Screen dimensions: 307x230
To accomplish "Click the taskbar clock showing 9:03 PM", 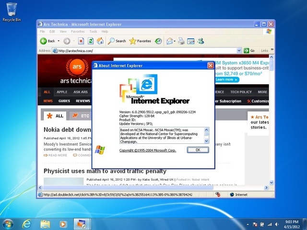I will point(292,224).
